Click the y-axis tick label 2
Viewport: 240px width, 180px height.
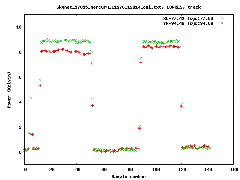pyautogui.click(x=20, y=127)
